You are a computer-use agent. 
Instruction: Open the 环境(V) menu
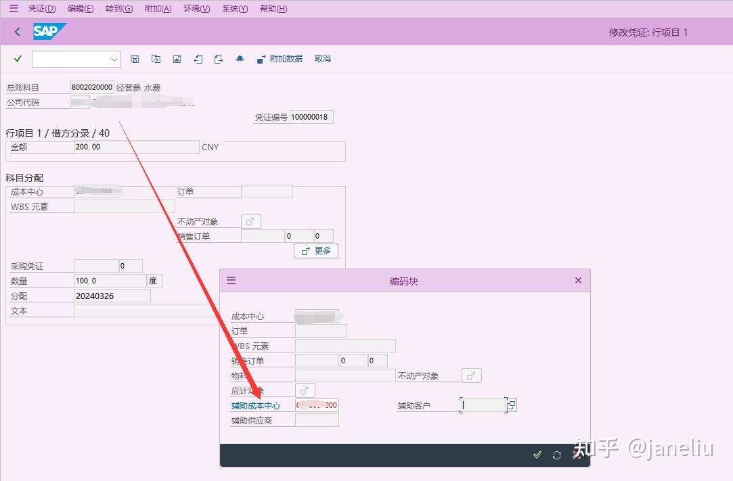(196, 9)
